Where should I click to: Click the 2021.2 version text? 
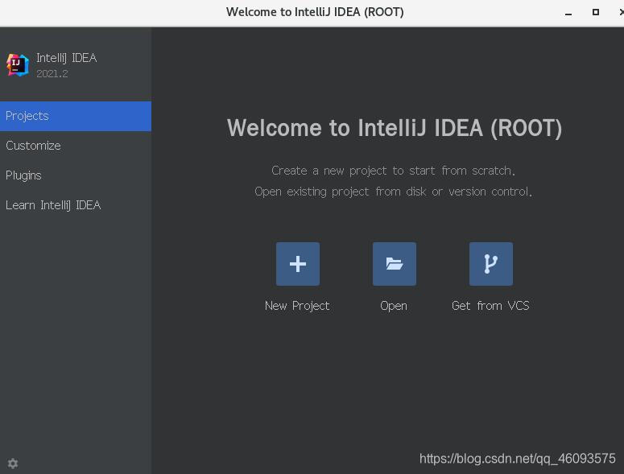52,73
